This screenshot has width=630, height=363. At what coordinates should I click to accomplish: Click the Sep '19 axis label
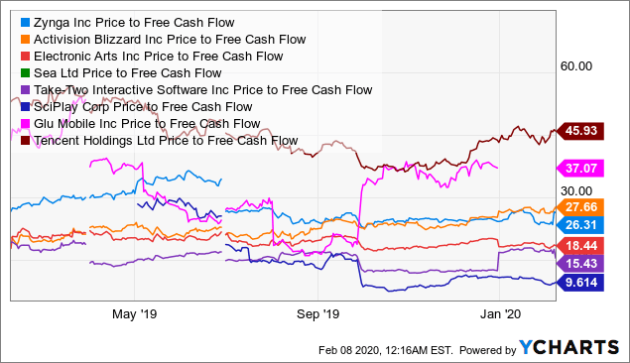tap(317, 314)
